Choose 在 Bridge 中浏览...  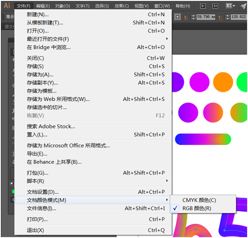pos(93,47)
